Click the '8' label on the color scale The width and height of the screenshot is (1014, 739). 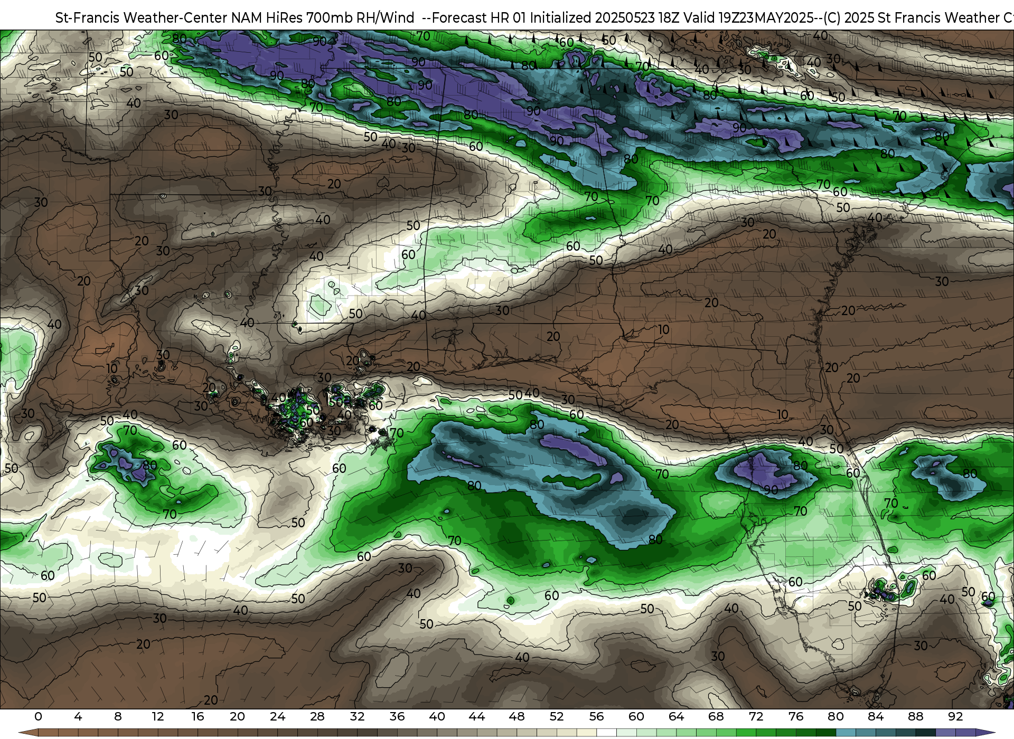[118, 716]
